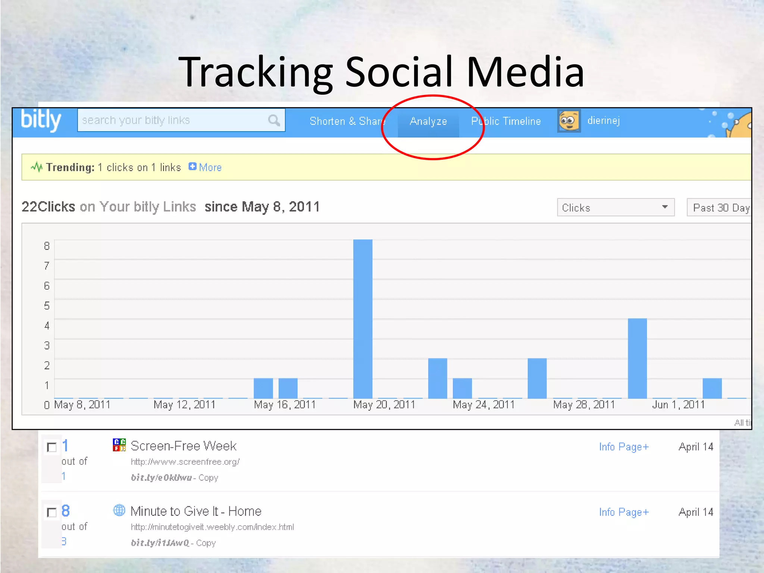Click the April 14 date for Minute to Give It

coord(696,512)
